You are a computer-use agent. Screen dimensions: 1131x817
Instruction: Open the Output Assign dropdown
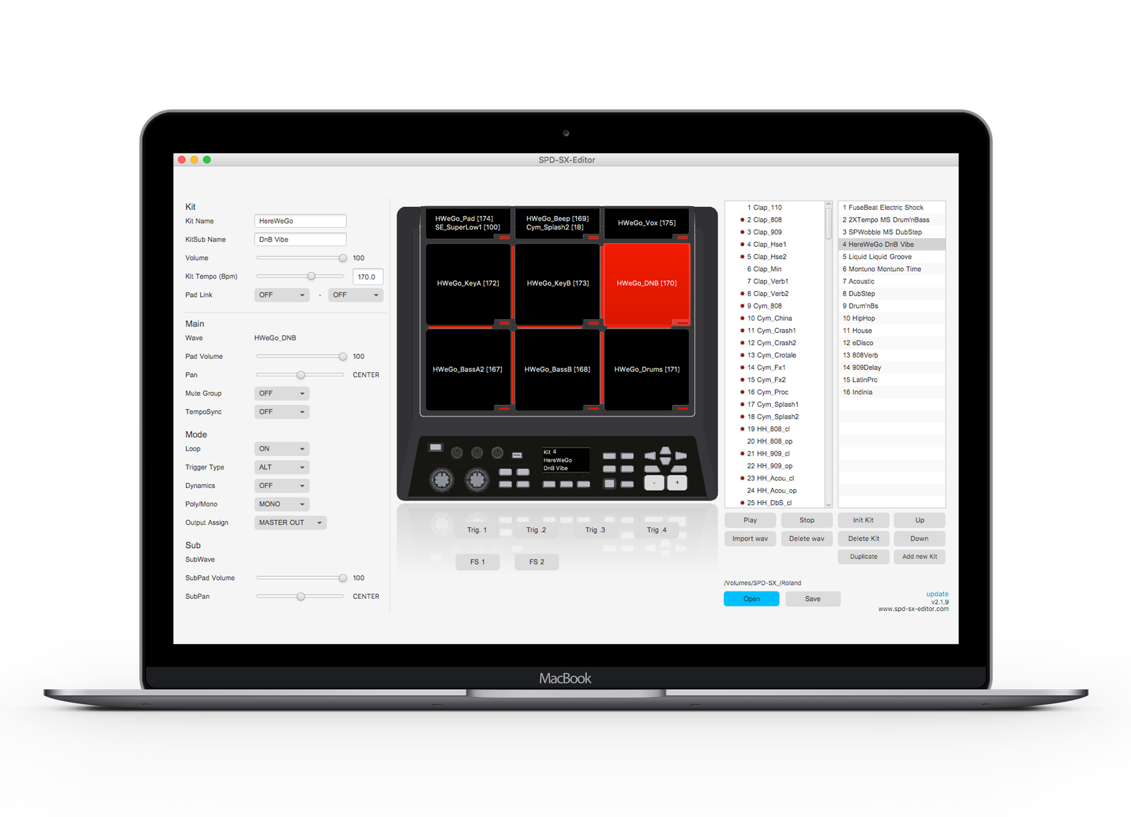(290, 523)
